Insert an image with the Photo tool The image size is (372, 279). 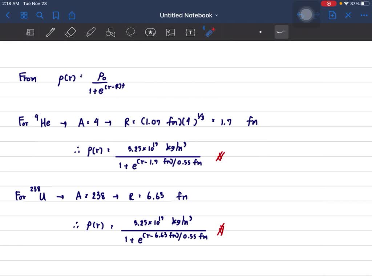[x=170, y=32]
